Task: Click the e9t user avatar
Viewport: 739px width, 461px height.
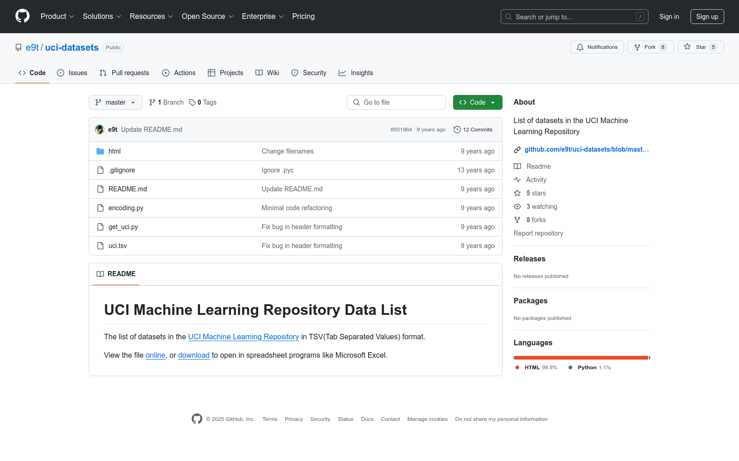Action: click(100, 130)
